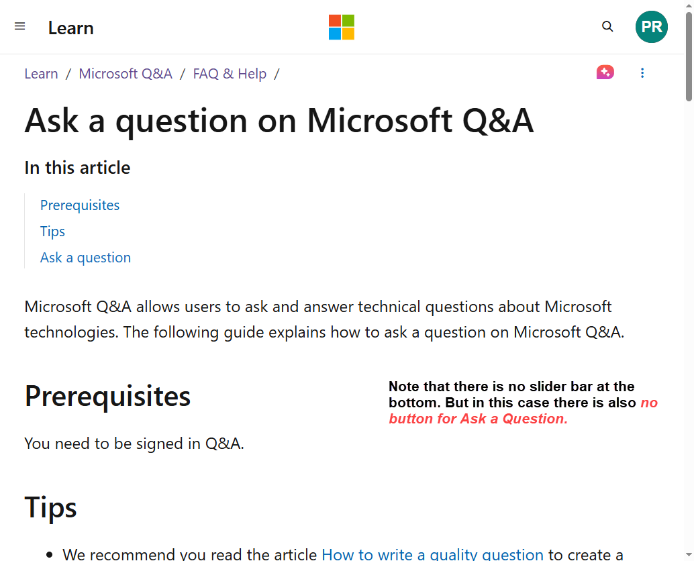Image resolution: width=694 pixels, height=561 pixels.
Task: Select the Learn menu title
Action: tap(70, 28)
